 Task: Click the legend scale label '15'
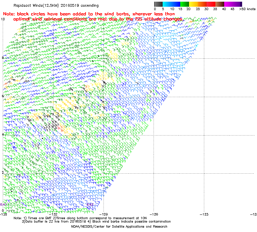(x=180, y=9)
